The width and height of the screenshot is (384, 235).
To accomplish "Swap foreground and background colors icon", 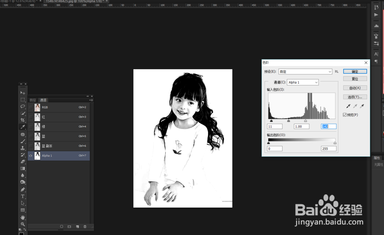I will coord(25,230).
